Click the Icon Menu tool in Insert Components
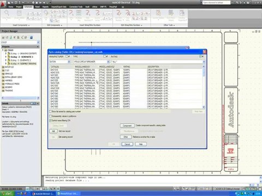262x196 pixels. [7, 15]
